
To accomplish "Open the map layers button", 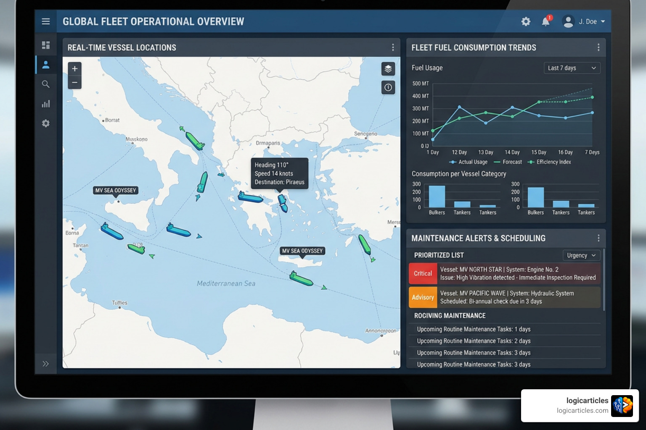I will pyautogui.click(x=388, y=68).
